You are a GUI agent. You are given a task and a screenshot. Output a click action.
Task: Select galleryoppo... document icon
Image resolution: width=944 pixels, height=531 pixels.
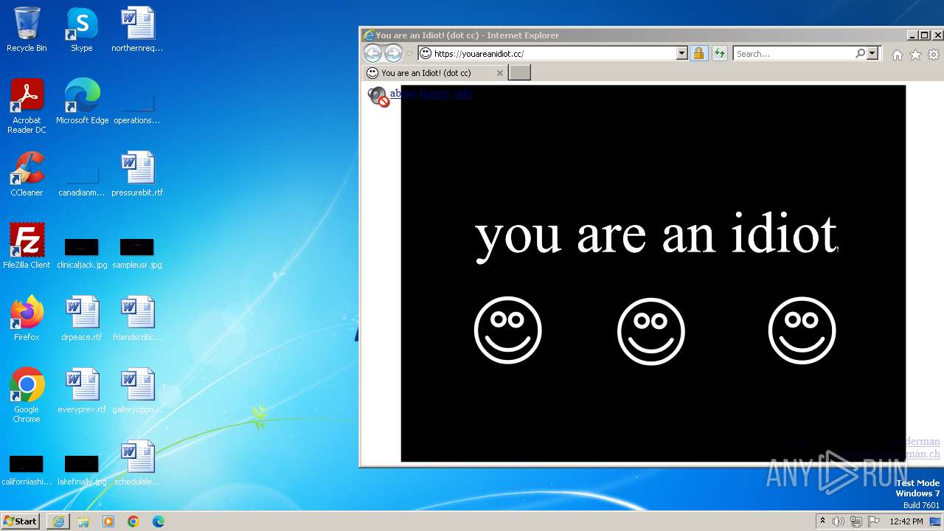(x=137, y=391)
